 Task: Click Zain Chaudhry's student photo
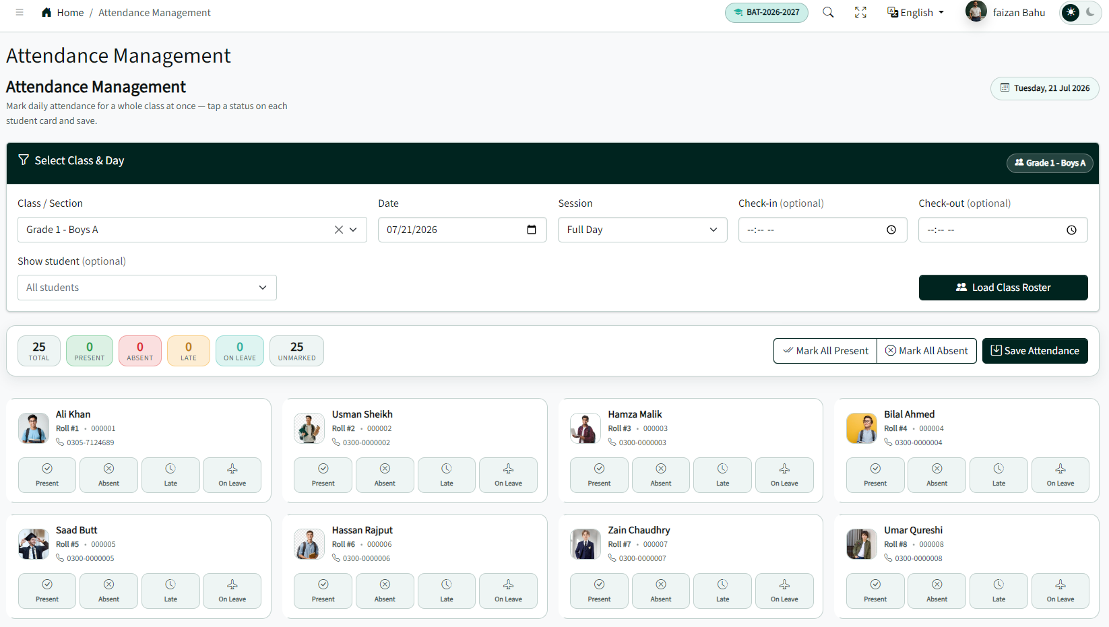[585, 544]
